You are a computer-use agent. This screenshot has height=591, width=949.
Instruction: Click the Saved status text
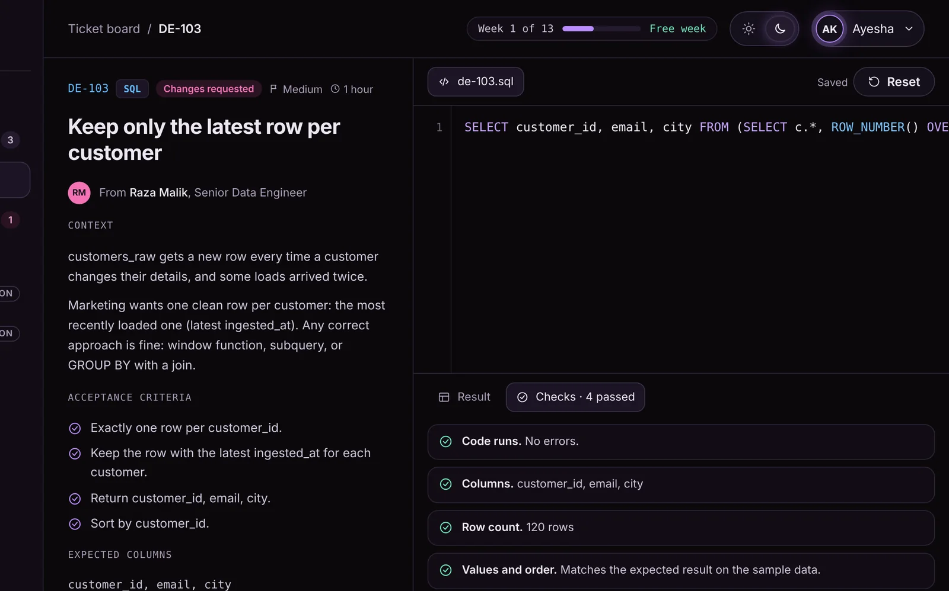coord(832,82)
